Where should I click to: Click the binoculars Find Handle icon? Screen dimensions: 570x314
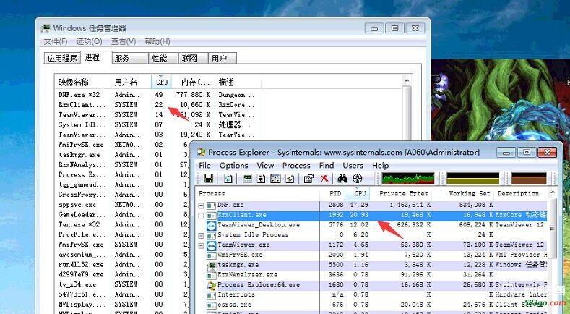coord(342,179)
